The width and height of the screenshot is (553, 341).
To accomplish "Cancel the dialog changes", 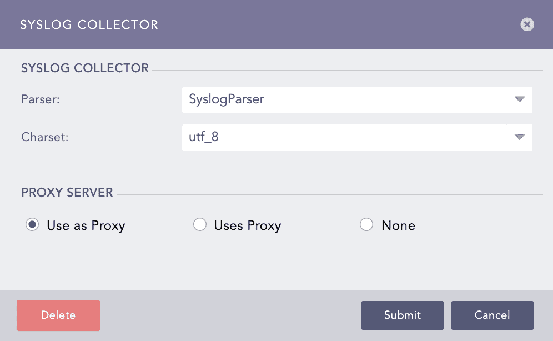I will pyautogui.click(x=492, y=315).
